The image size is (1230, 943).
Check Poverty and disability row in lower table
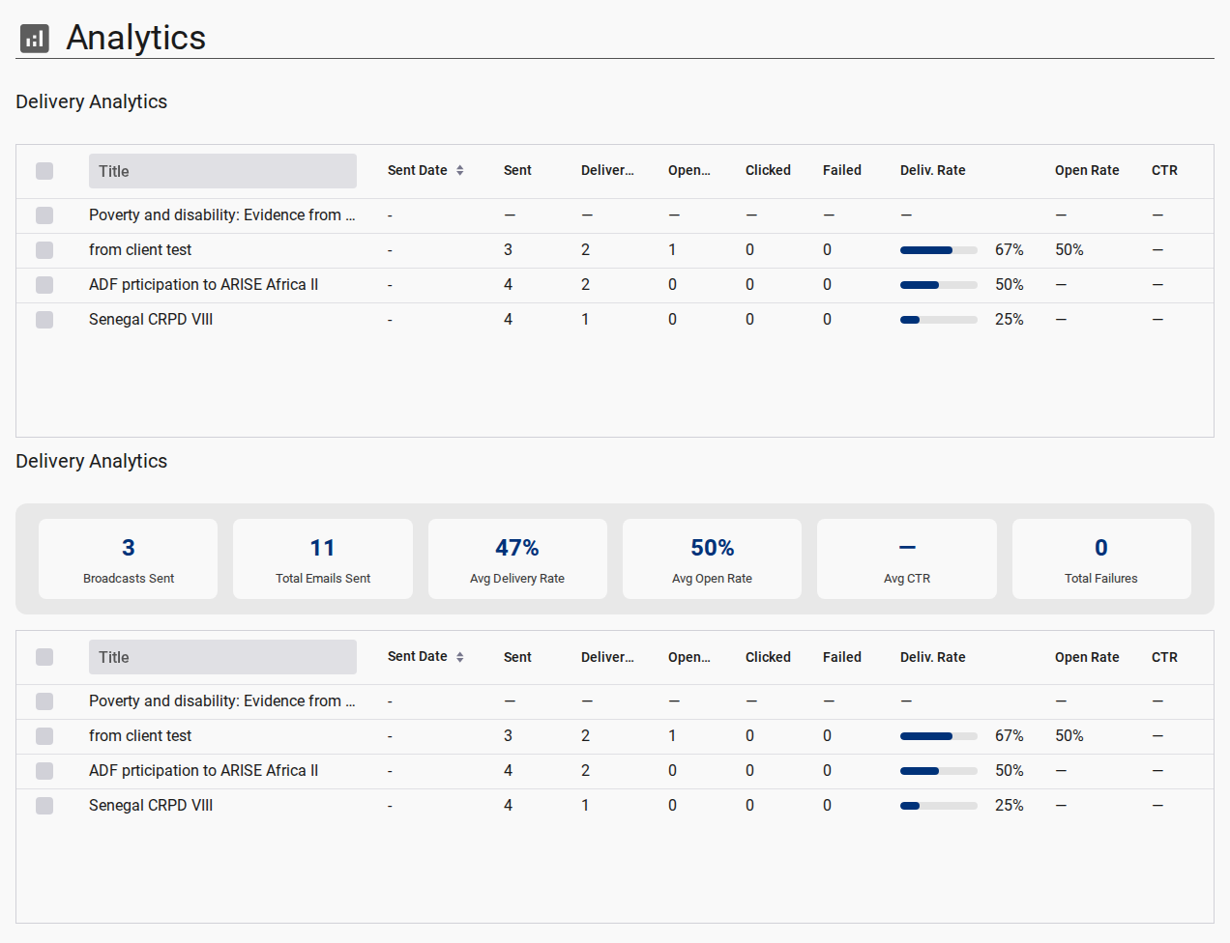(x=44, y=701)
